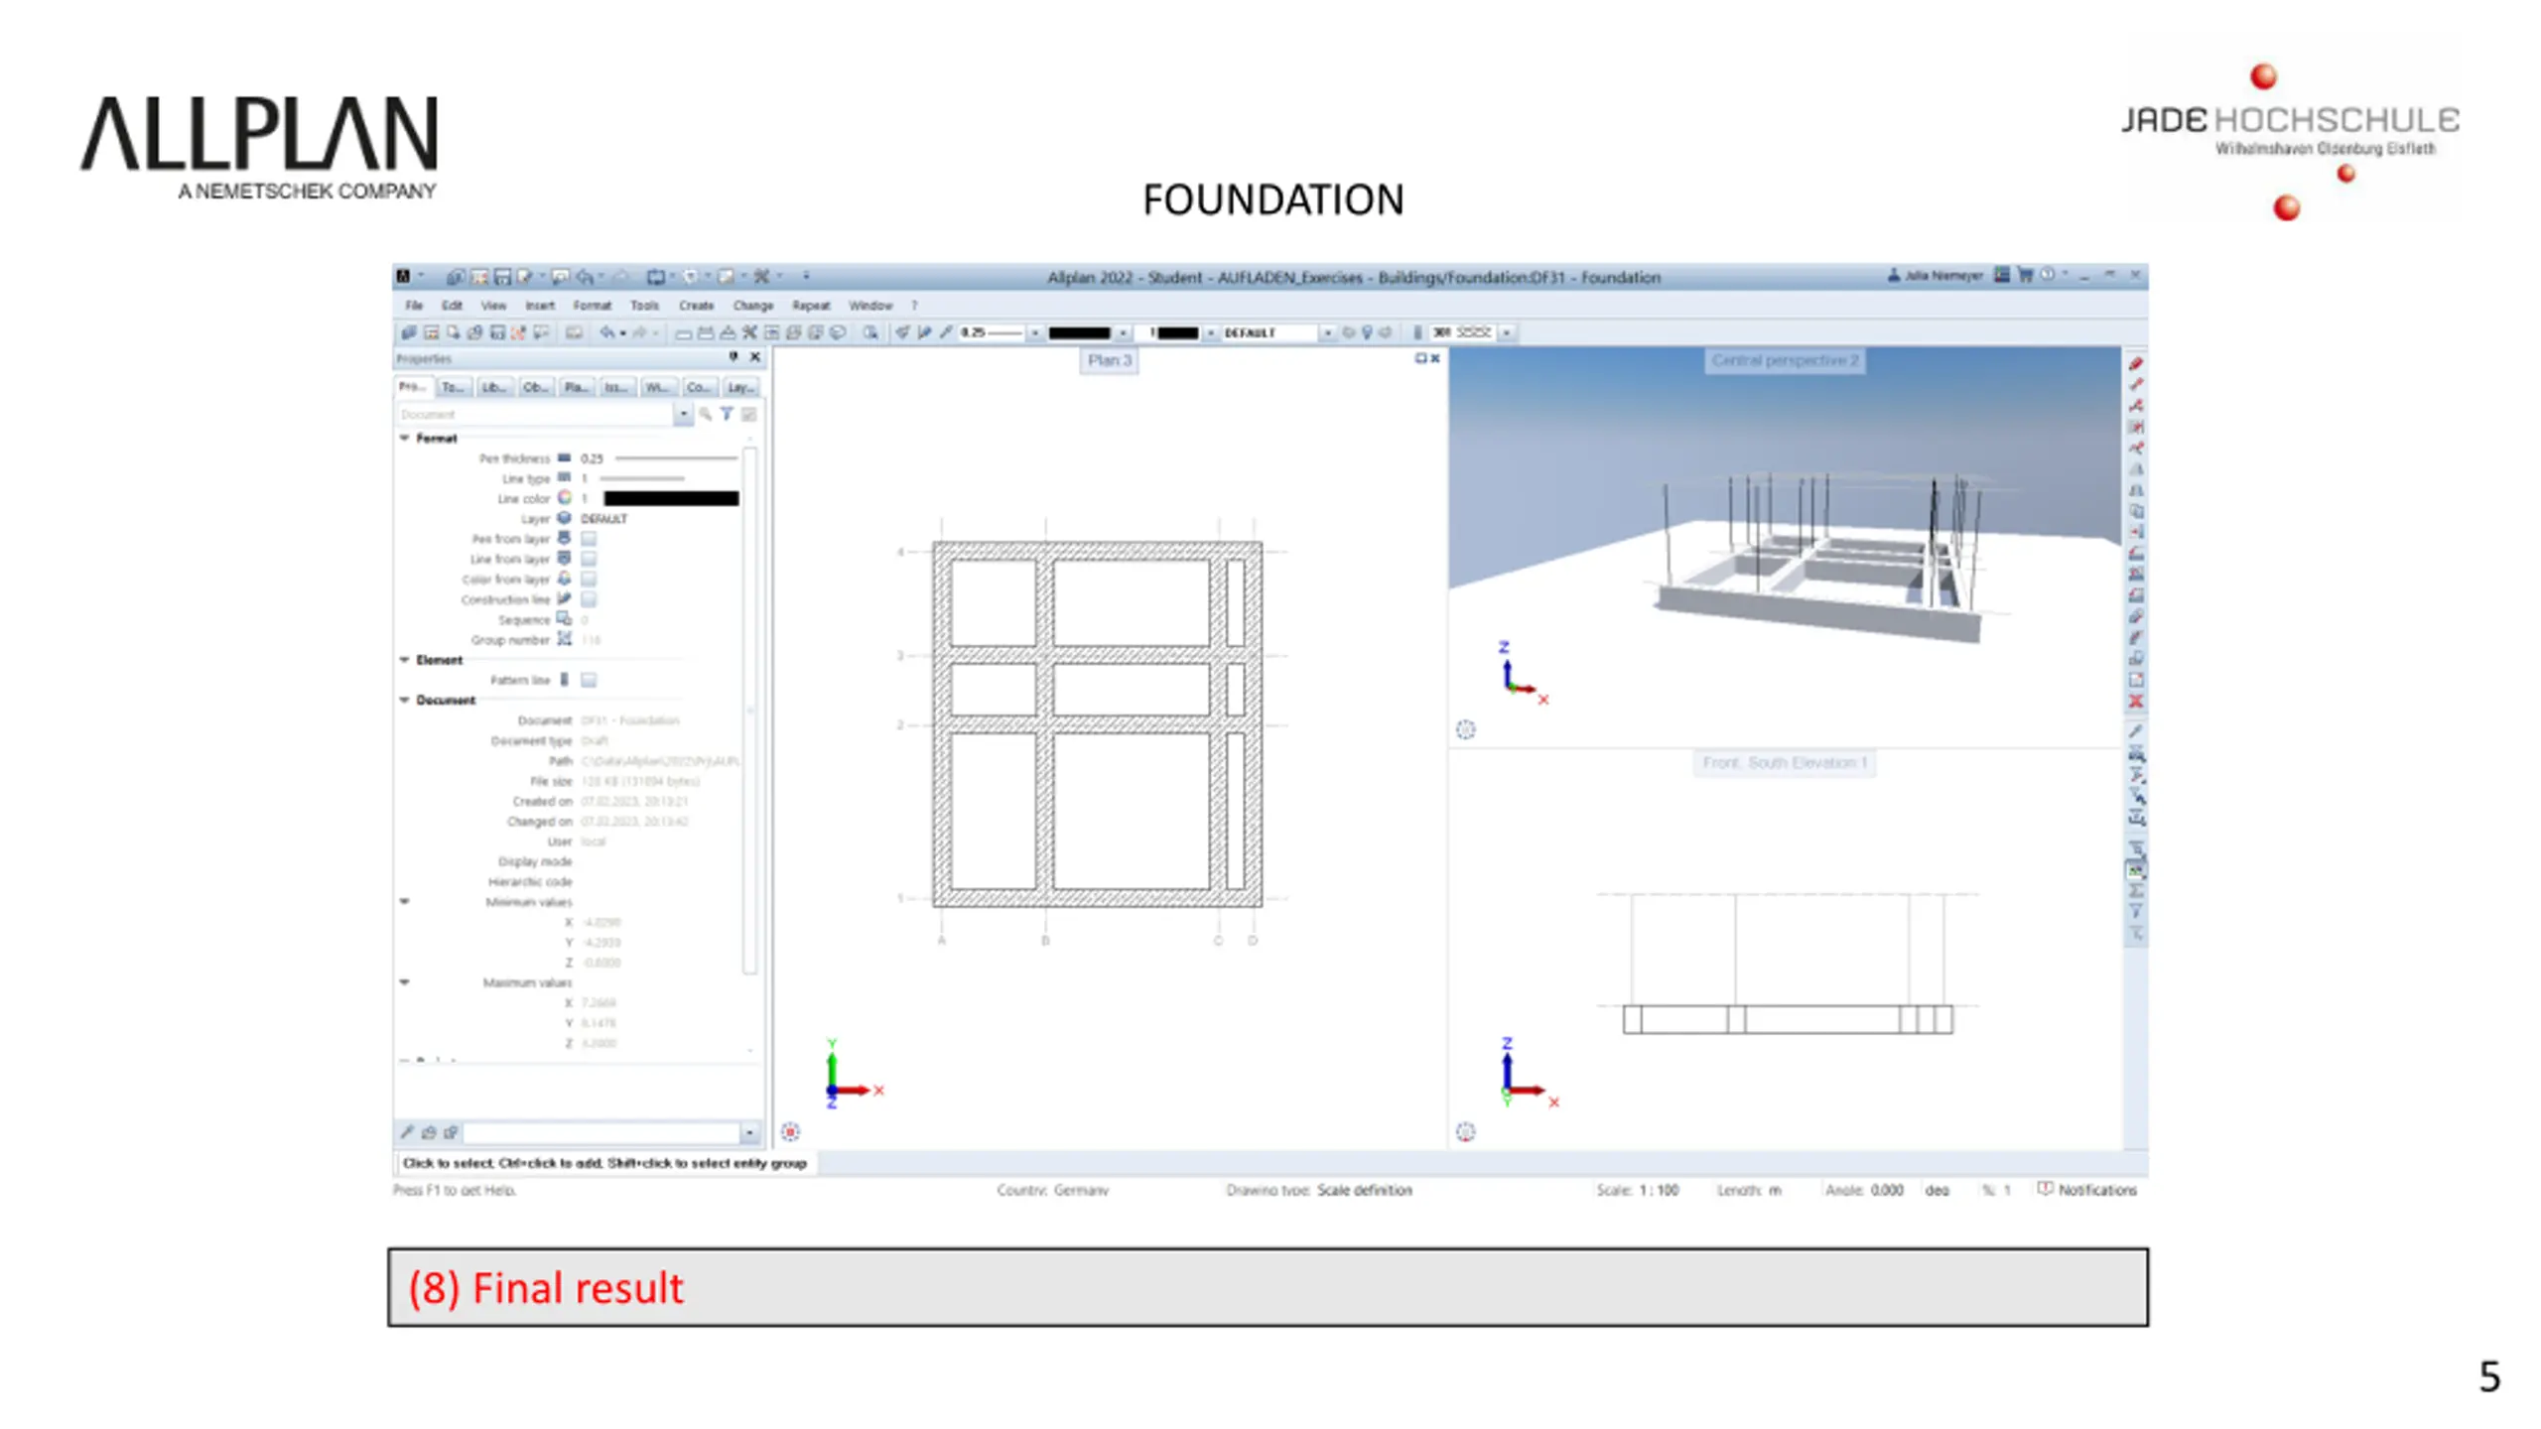Image resolution: width=2541 pixels, height=1429 pixels.
Task: Toggle the Pen from layer checkbox
Action: pos(589,538)
